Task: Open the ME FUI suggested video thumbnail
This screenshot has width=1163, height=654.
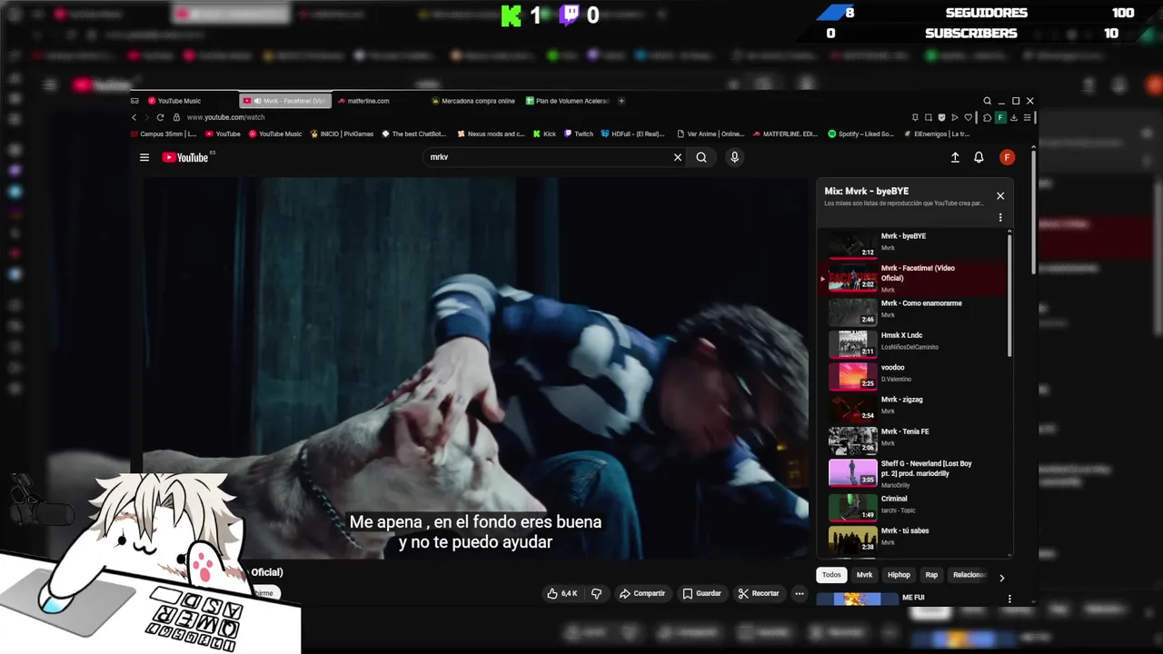Action: point(855,599)
